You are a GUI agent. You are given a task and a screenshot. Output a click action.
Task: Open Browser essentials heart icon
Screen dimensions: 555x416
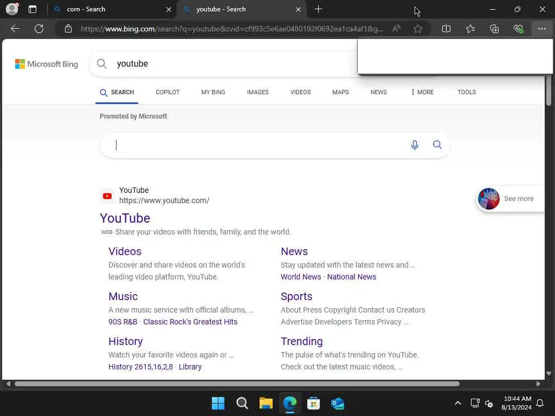point(518,29)
